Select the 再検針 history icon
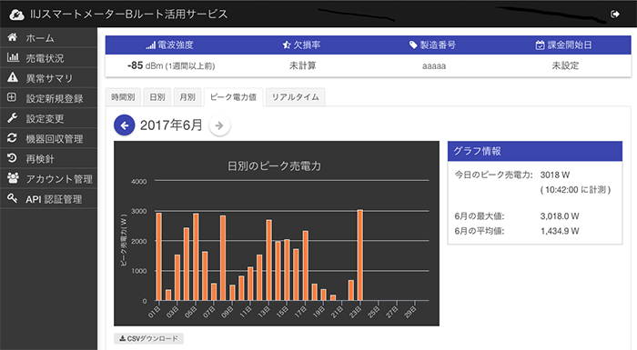The height and width of the screenshot is (350, 637). pos(12,158)
